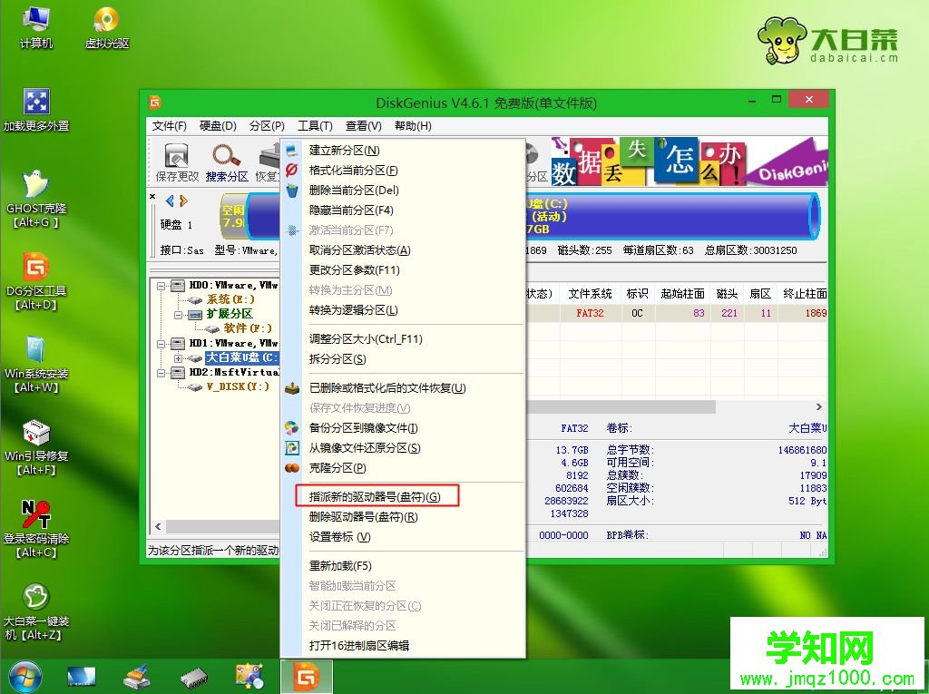
Task: Click the DiskGenius taskbar icon
Action: click(x=307, y=676)
